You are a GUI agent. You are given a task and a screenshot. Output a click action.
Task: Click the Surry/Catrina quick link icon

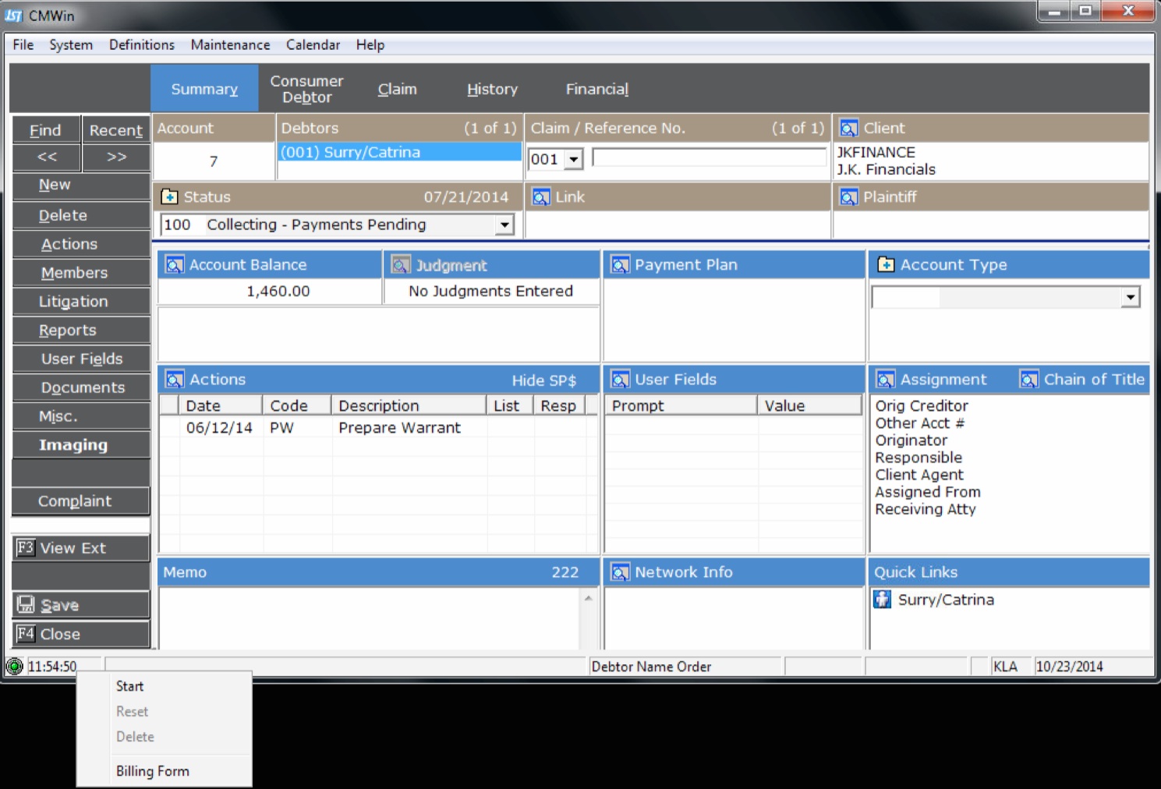coord(882,600)
